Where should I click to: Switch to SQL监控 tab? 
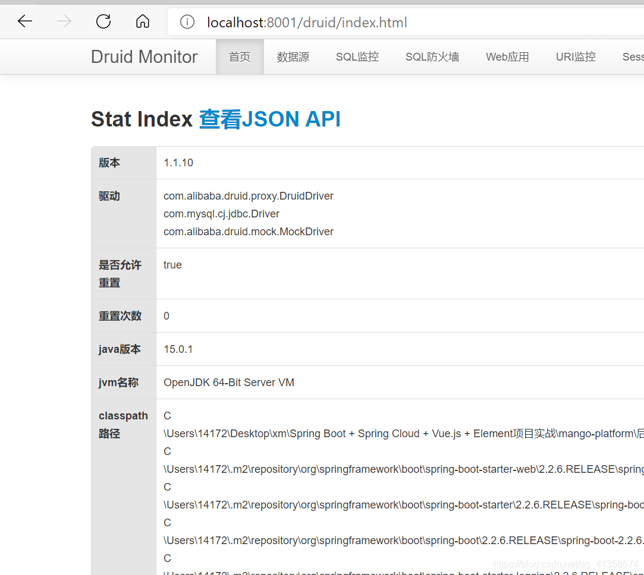pyautogui.click(x=357, y=57)
